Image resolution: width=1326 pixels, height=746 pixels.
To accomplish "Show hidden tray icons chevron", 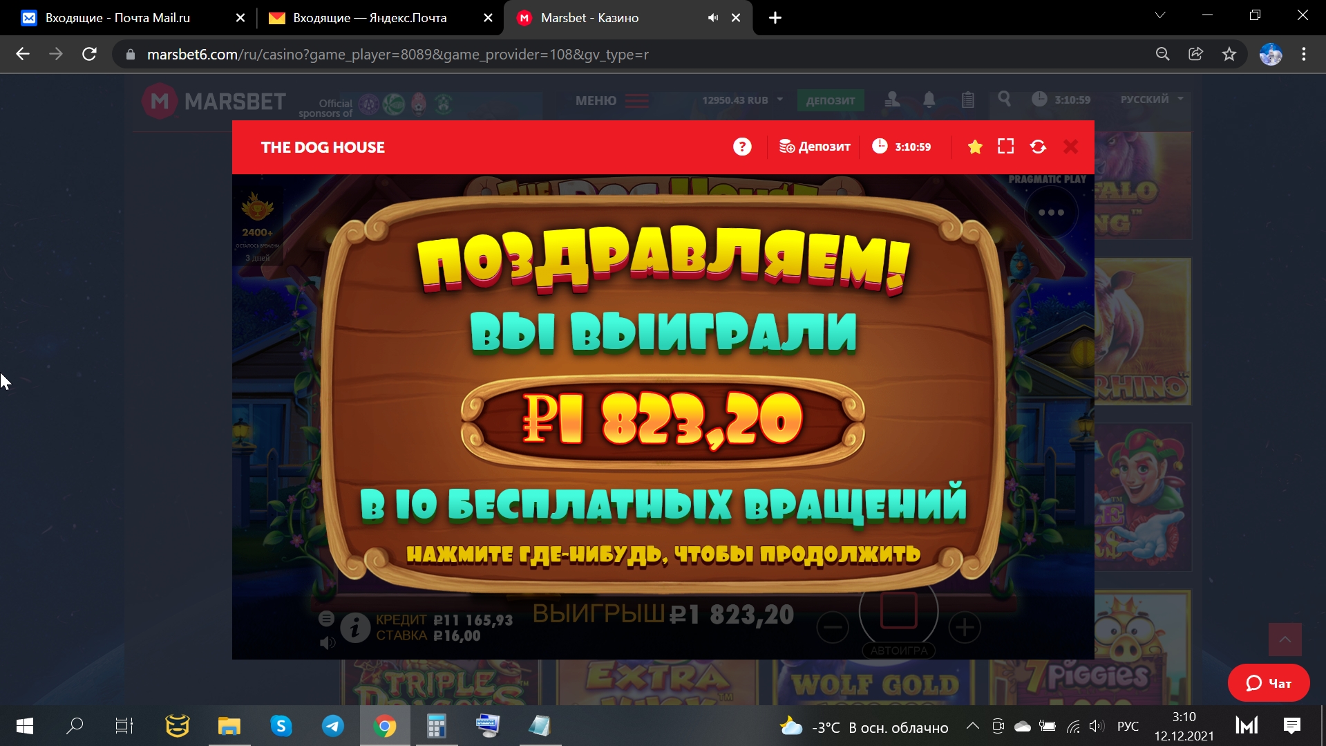I will click(x=973, y=726).
